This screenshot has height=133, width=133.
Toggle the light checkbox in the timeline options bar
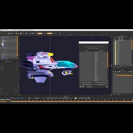click(76, 98)
